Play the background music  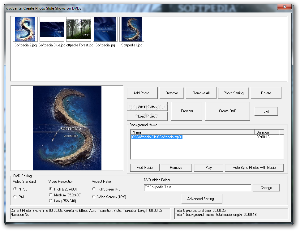208,168
